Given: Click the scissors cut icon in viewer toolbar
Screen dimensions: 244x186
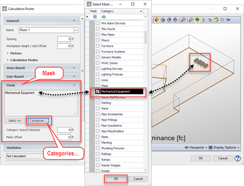Looking at the screenshot, I should (x=229, y=19).
